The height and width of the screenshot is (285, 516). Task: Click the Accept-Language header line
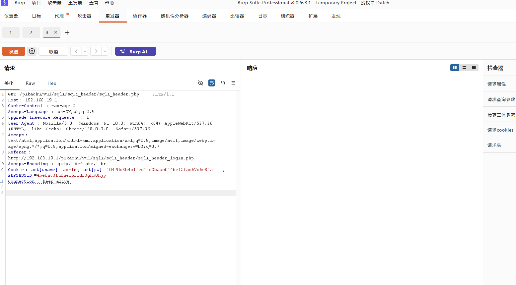[x=51, y=112]
